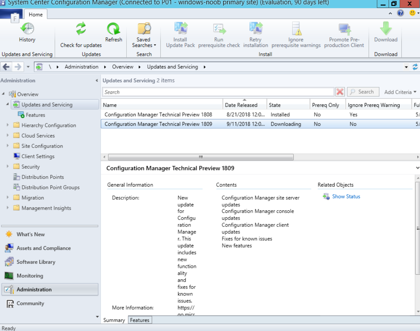This screenshot has width=420, height=331.
Task: Open the What's New workspace
Action: 50,234
